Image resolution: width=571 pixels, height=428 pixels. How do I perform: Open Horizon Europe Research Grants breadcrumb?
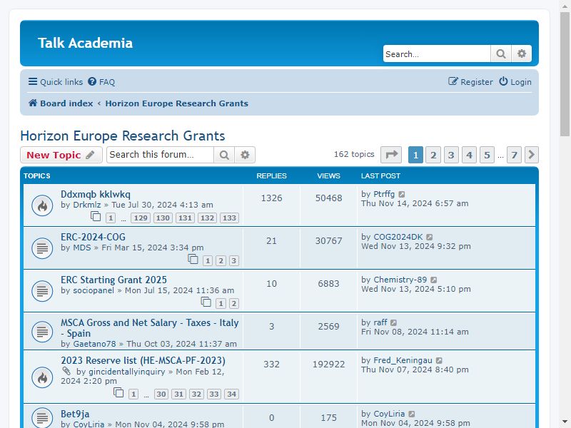point(176,103)
